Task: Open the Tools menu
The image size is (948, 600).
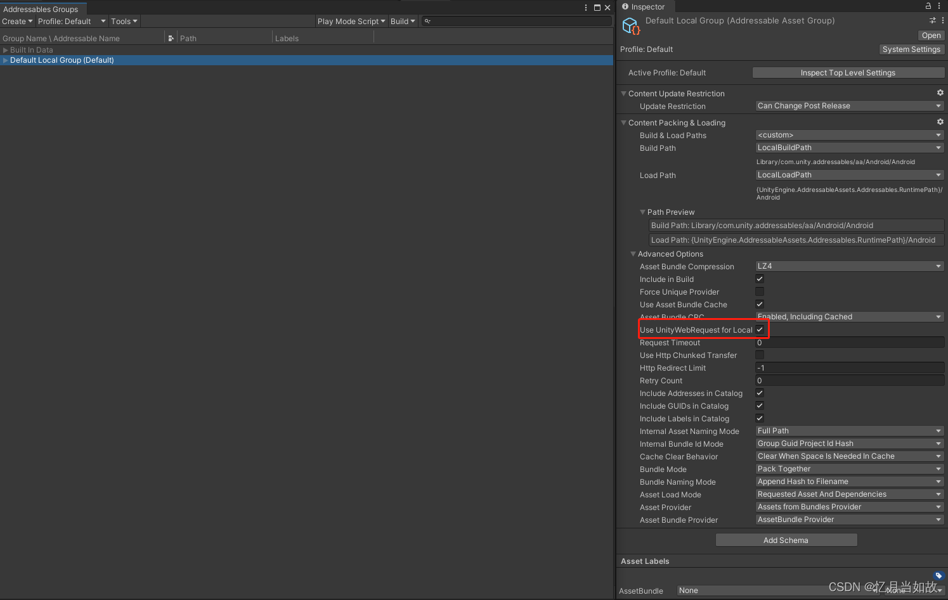Action: tap(124, 21)
